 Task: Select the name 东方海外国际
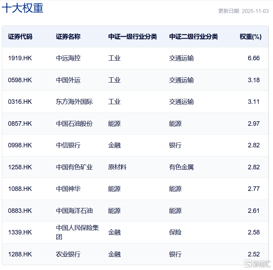point(74,102)
